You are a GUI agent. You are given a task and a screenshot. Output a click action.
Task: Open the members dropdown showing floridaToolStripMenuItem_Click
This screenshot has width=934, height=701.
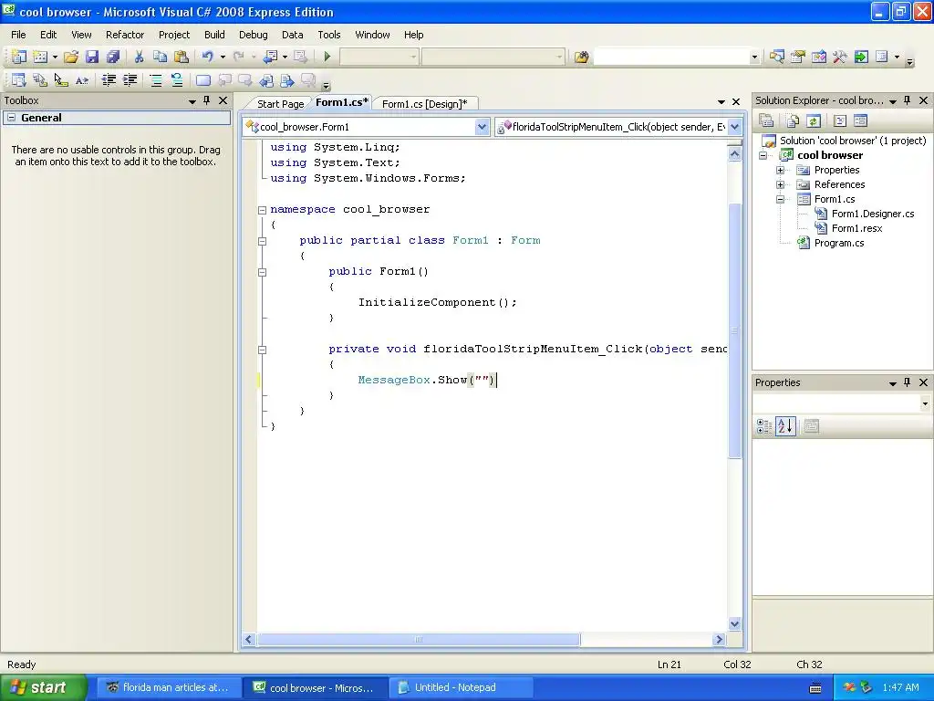(734, 126)
